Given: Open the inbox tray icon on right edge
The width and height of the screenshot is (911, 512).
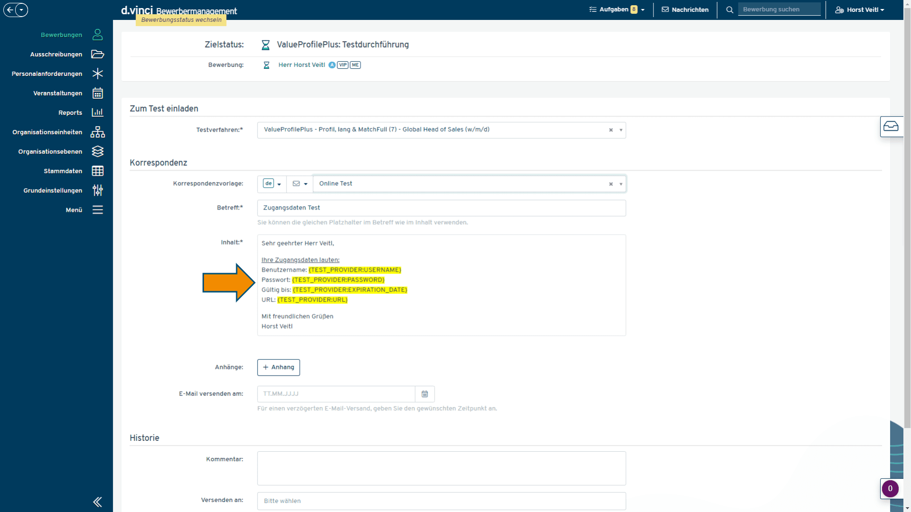Looking at the screenshot, I should tap(891, 126).
